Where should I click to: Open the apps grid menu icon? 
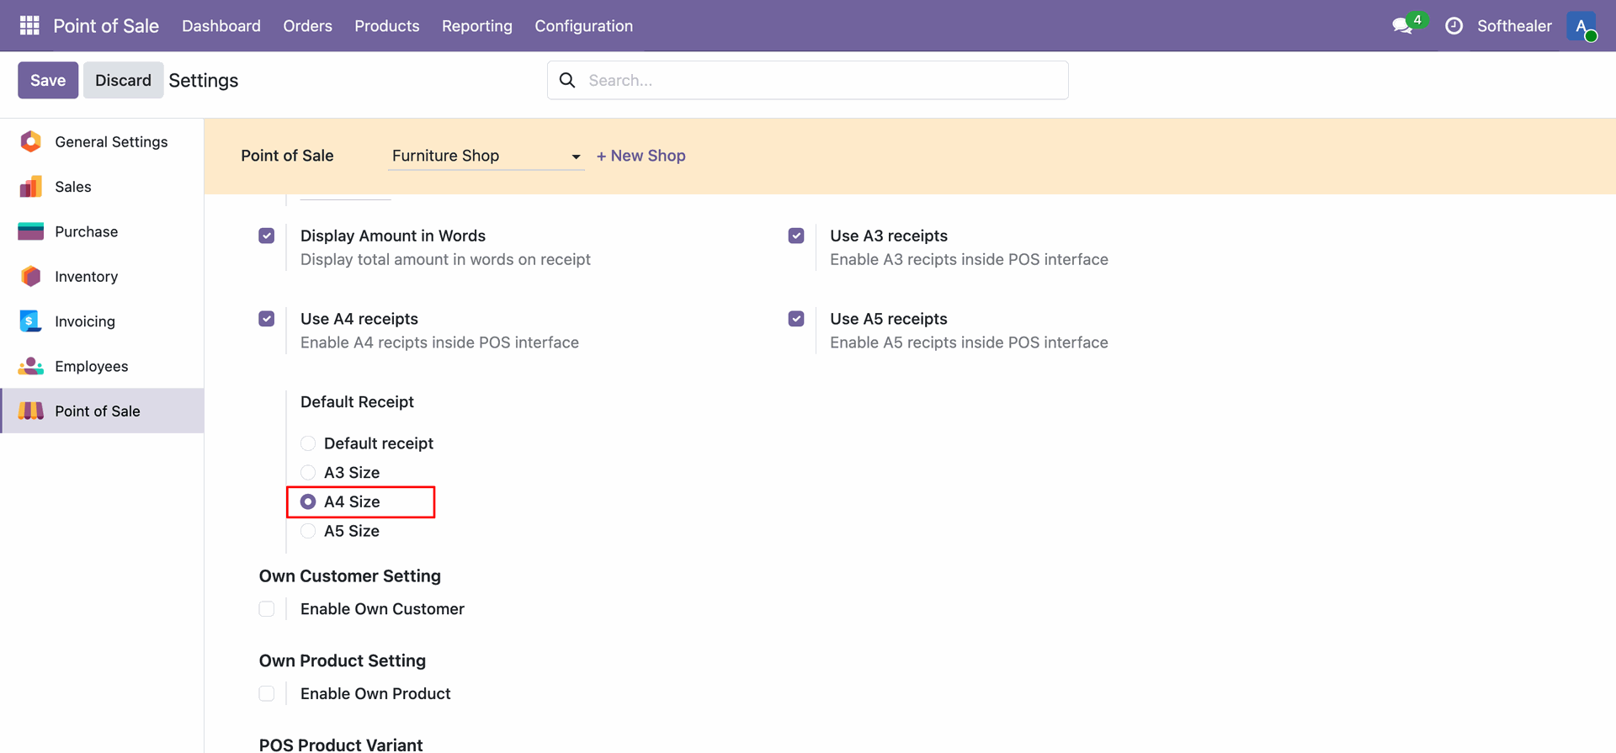(29, 26)
